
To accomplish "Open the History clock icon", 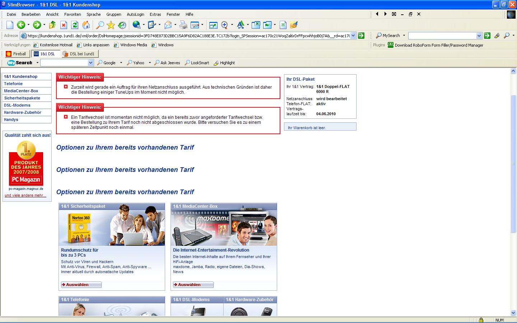I will click(x=122, y=25).
